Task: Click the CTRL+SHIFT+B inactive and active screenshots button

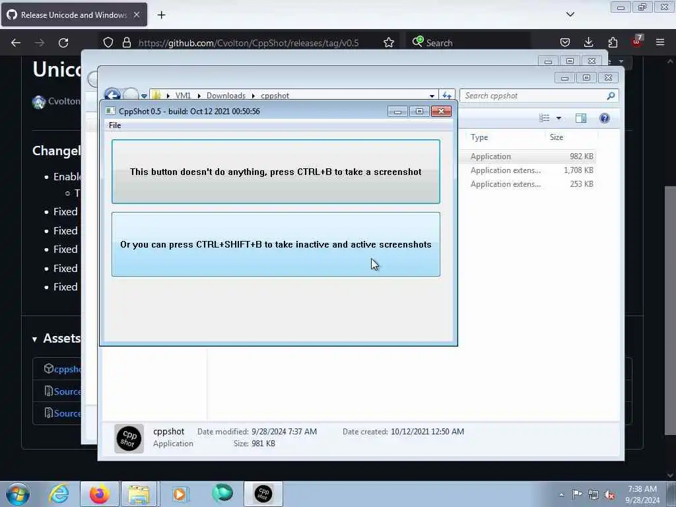Action: coord(276,244)
